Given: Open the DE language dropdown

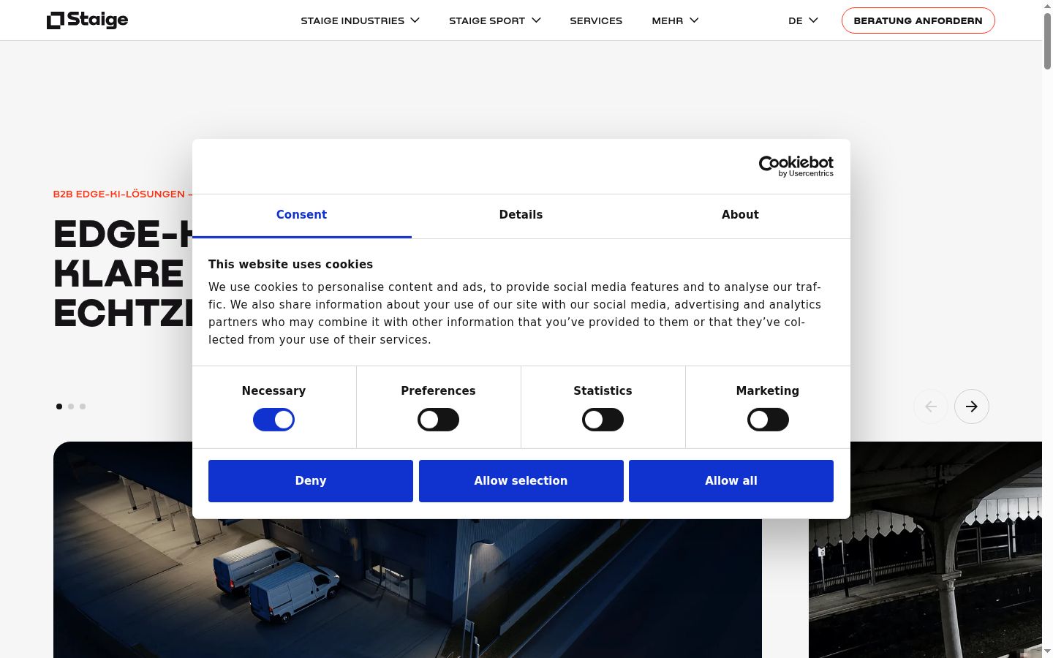Looking at the screenshot, I should click(803, 20).
